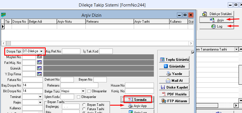Click the Arşiv Tarihi column header
242x113 pixels.
click(x=152, y=22)
